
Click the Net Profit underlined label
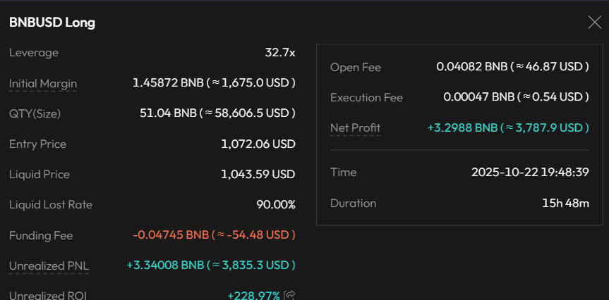[x=355, y=127]
